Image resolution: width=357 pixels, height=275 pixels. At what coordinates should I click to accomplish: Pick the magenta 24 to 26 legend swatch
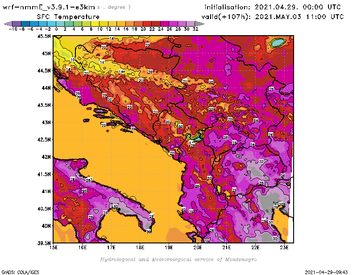tap(164, 24)
